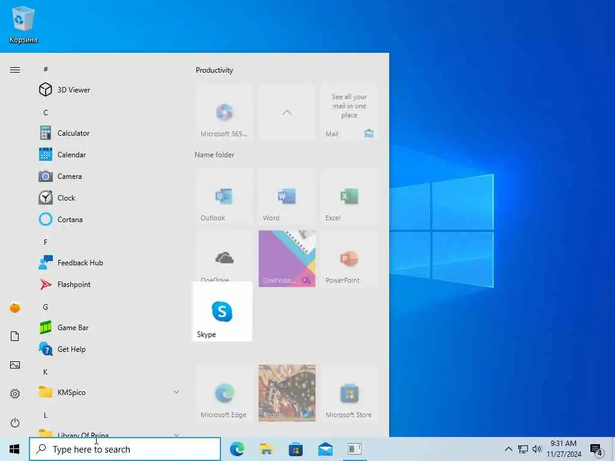Jump to letter C section header
Image resolution: width=615 pixels, height=461 pixels.
click(46, 112)
